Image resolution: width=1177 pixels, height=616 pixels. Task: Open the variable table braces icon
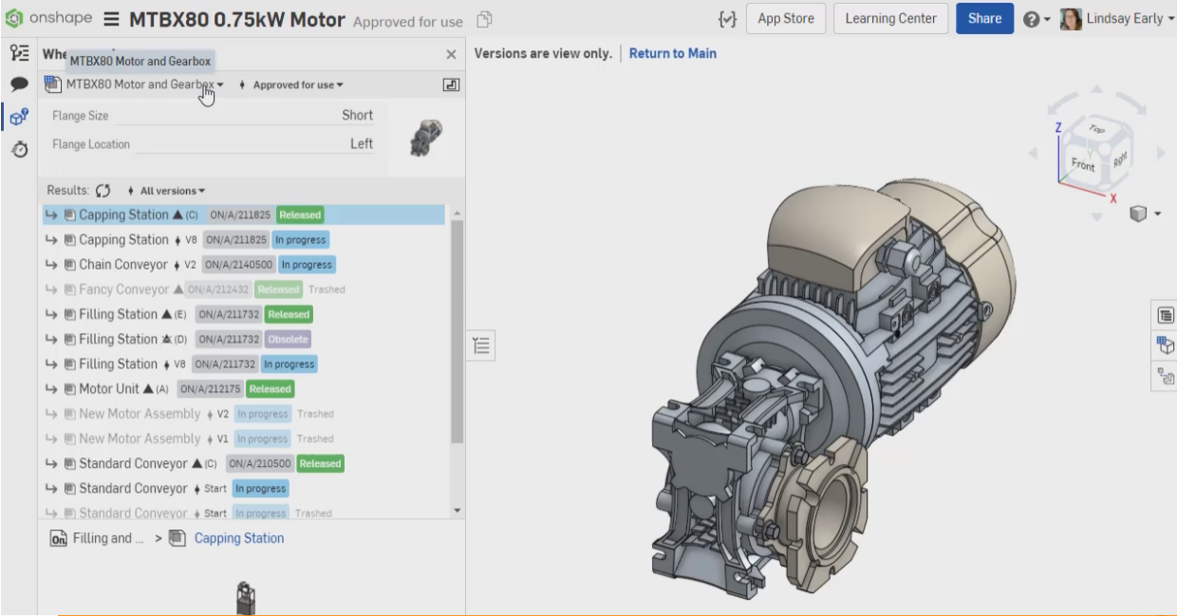(728, 19)
